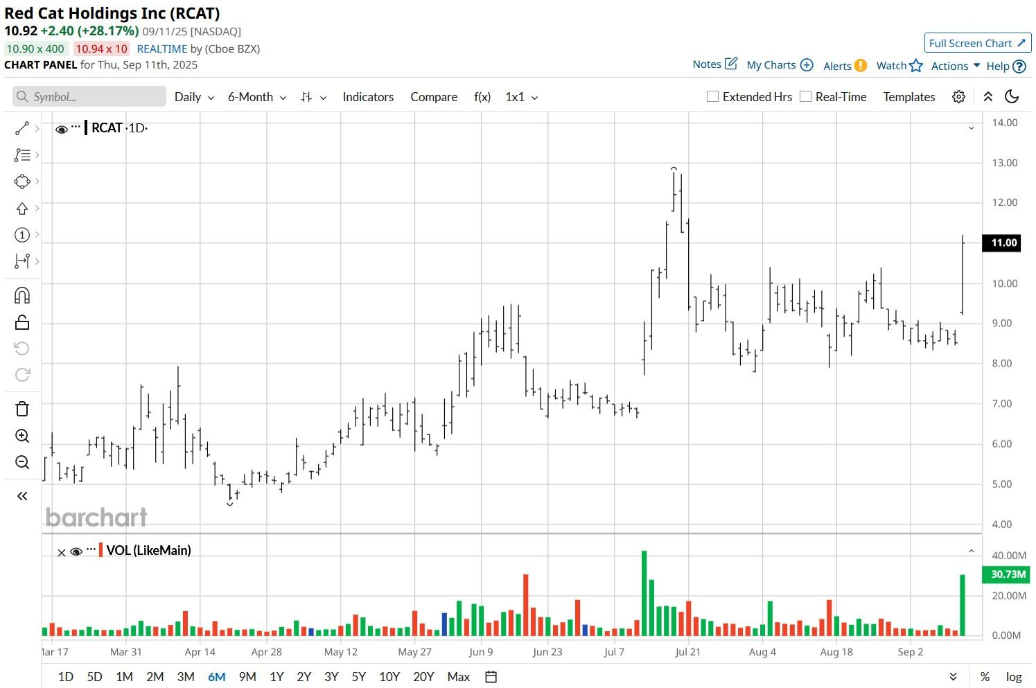Image resolution: width=1036 pixels, height=688 pixels.
Task: Redo the chart action
Action: tap(22, 375)
